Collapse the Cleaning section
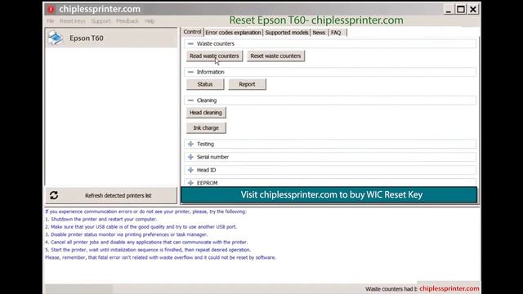The height and width of the screenshot is (294, 523). [190, 100]
